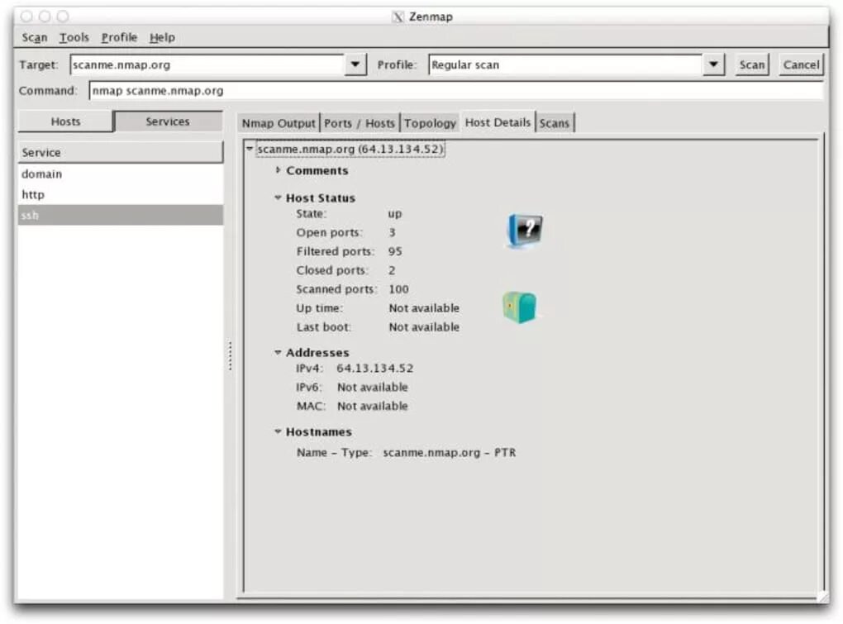Select the Host Details tab
The height and width of the screenshot is (624, 843).
coord(498,122)
